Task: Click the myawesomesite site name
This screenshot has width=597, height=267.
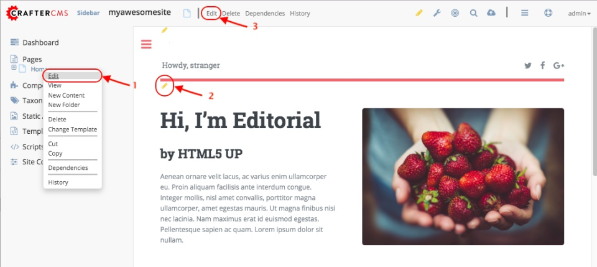Action: pos(140,12)
